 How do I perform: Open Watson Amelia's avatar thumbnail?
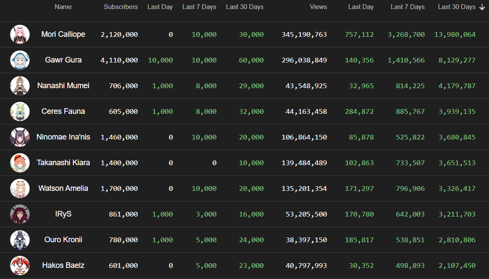click(x=20, y=188)
